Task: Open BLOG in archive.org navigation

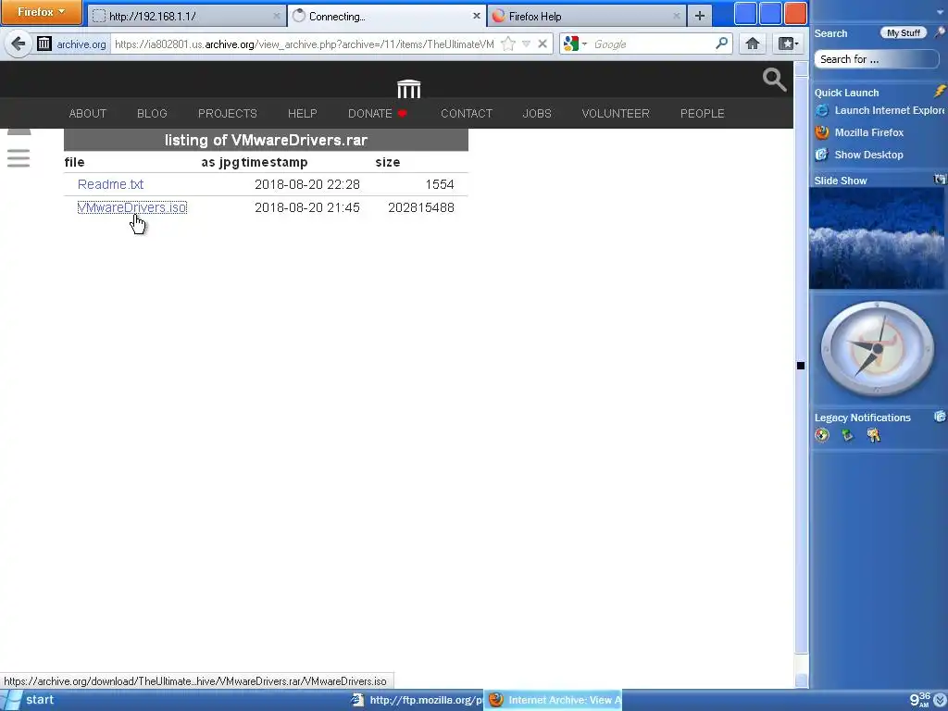Action: 152,114
